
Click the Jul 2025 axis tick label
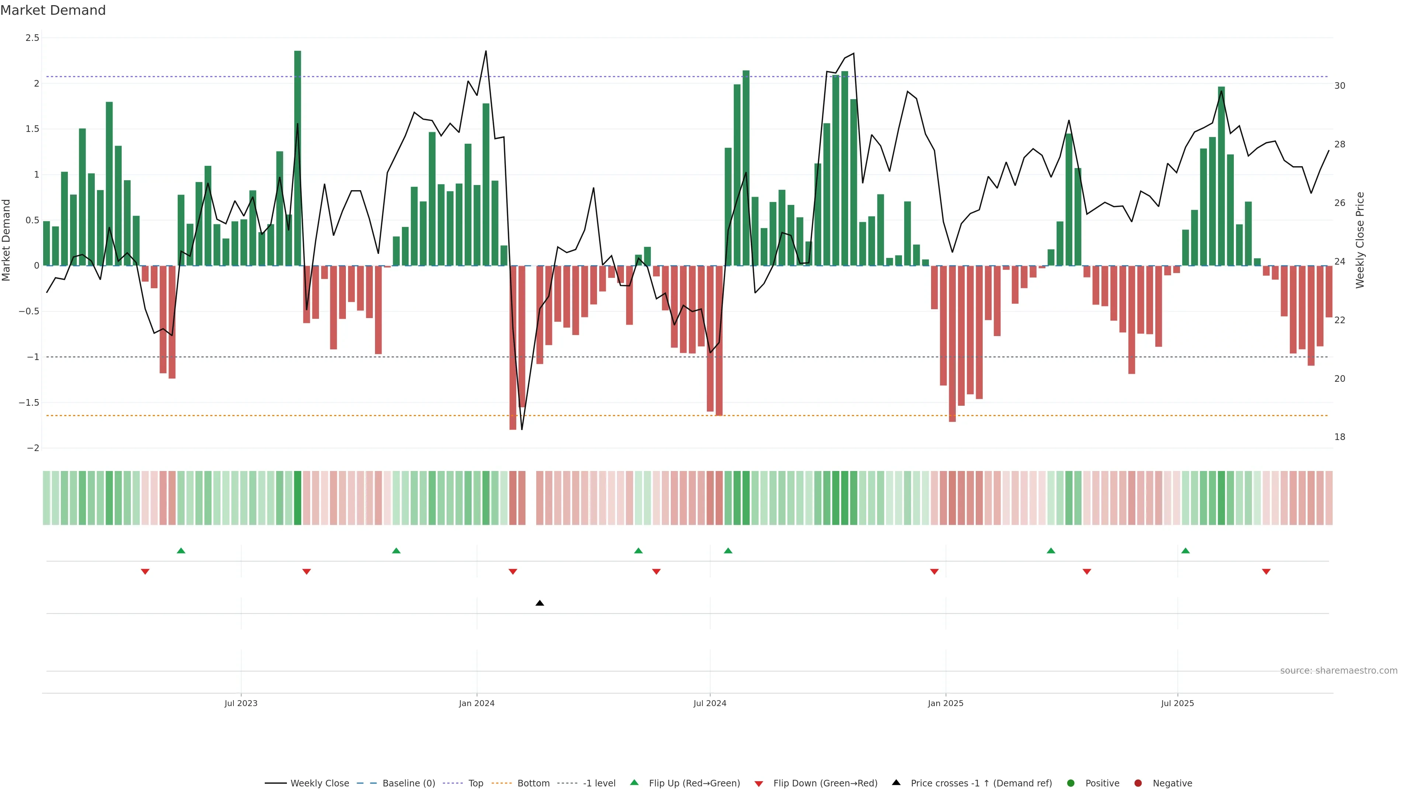tap(1177, 703)
